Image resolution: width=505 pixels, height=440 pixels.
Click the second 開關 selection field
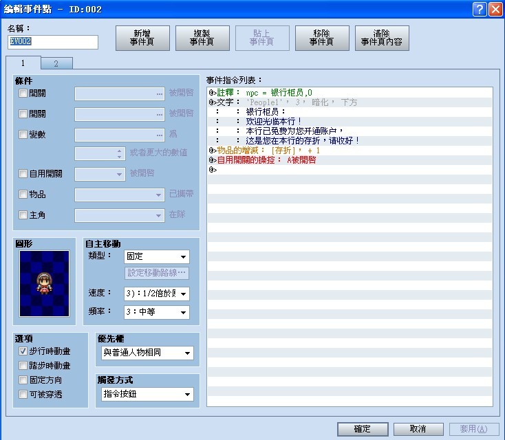coord(120,114)
